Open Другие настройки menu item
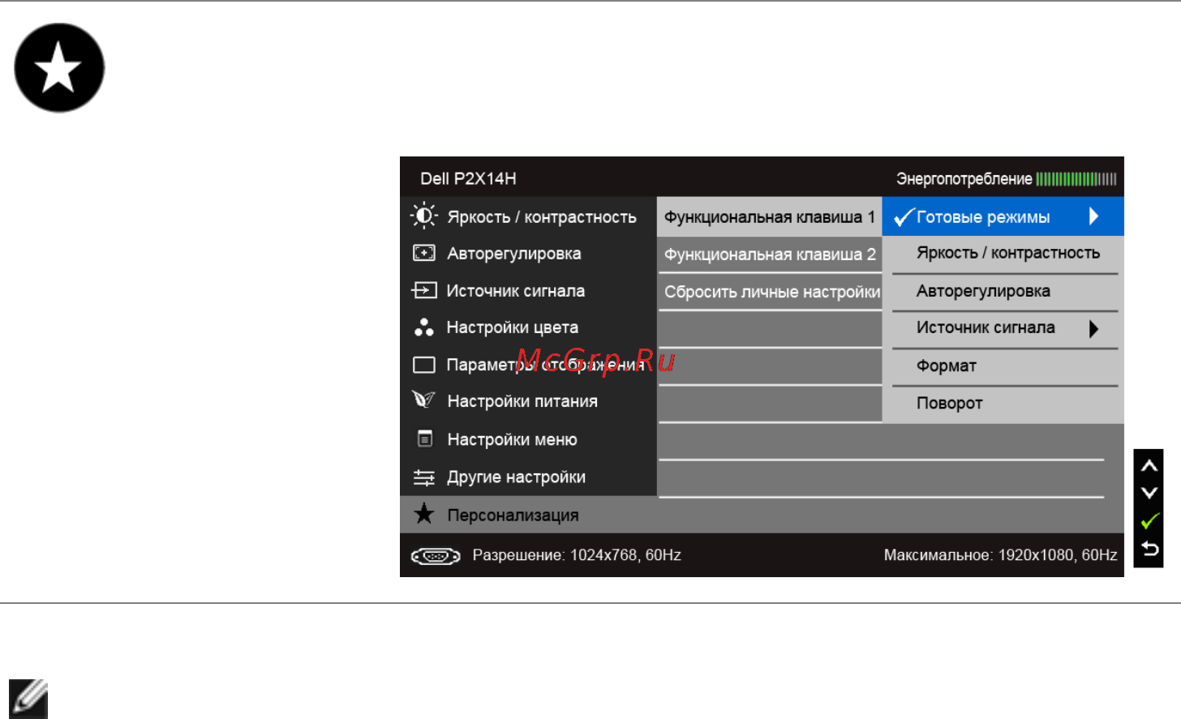The height and width of the screenshot is (719, 1181). (x=528, y=477)
